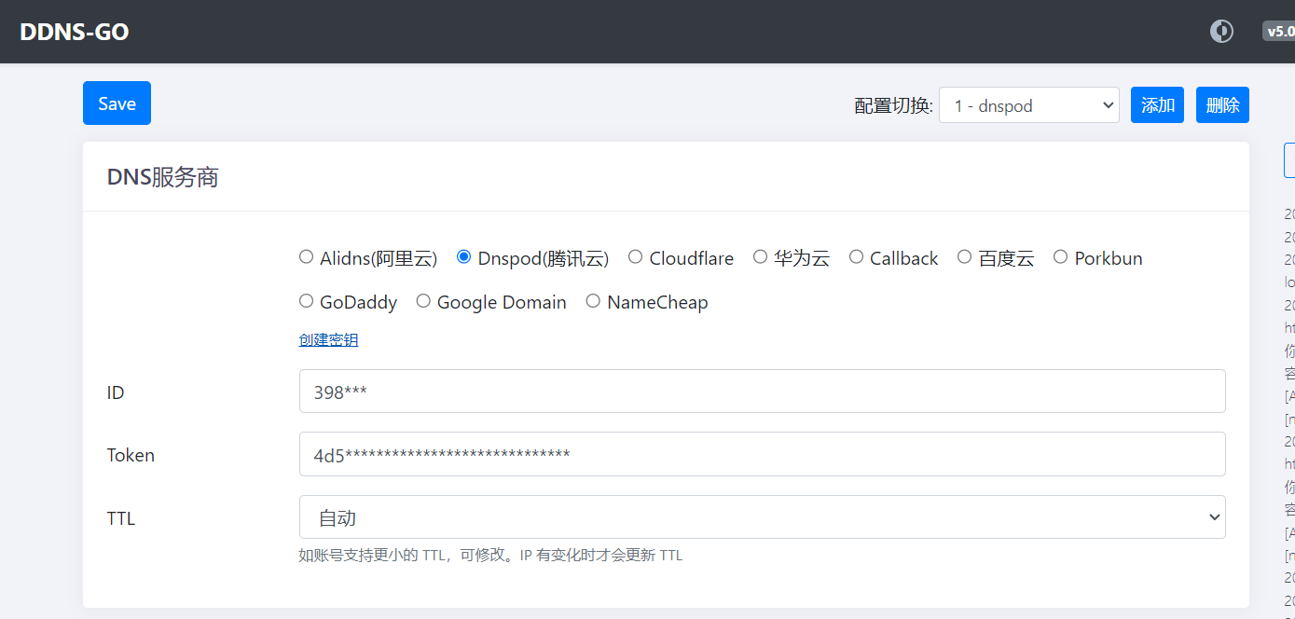Screen dimensions: 1295x619
Task: Focus the ID input field
Action: (762, 392)
